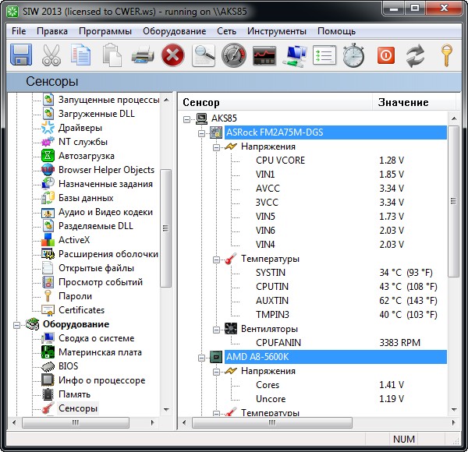Click the refresh arrows toolbar icon

[x=416, y=55]
